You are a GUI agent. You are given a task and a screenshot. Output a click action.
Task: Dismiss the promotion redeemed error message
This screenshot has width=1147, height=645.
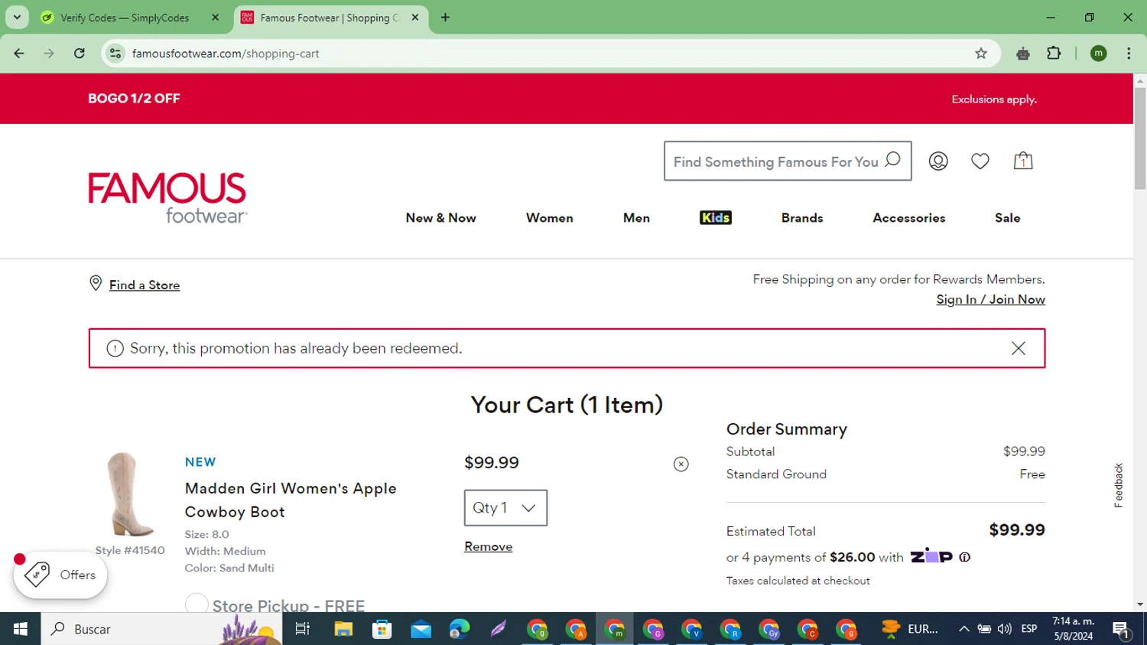coord(1019,348)
